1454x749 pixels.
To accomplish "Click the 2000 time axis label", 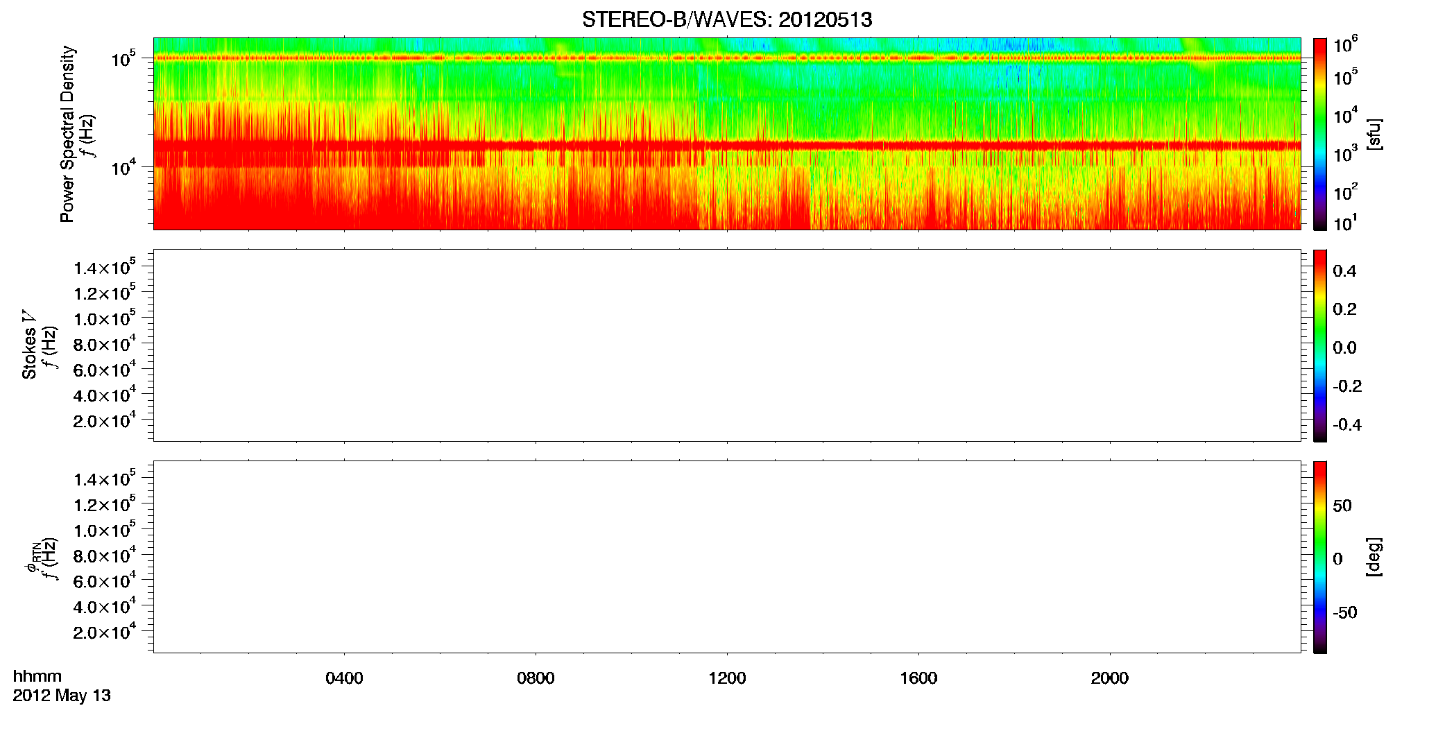I will tap(1110, 678).
